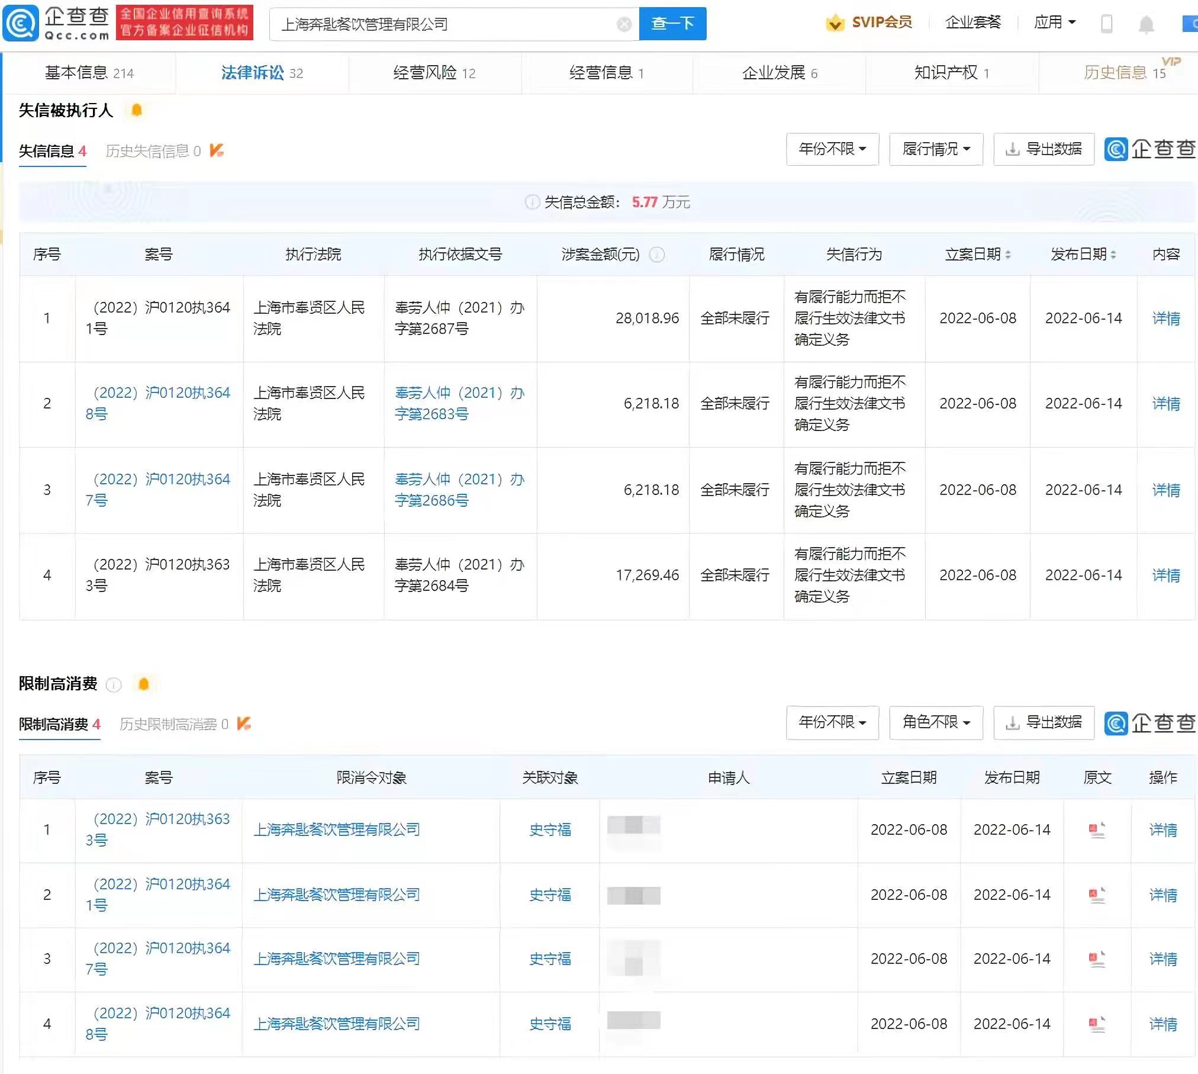
Task: Clear the search box with the X icon
Action: 624,24
